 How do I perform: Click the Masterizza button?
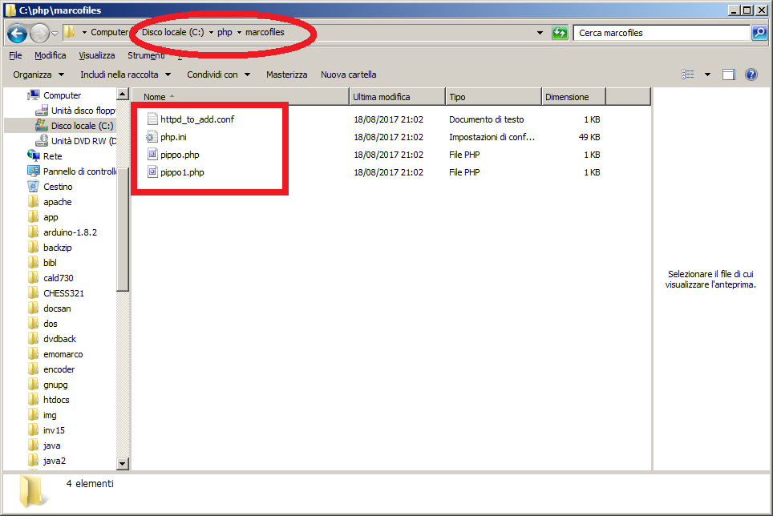(286, 75)
